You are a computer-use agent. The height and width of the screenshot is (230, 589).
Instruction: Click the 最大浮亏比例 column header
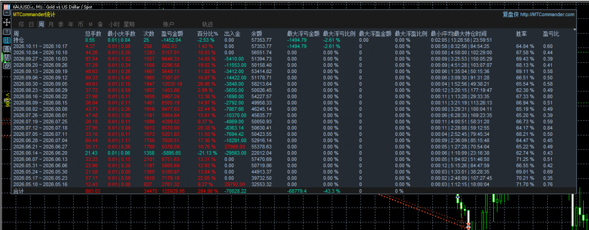tap(339, 34)
